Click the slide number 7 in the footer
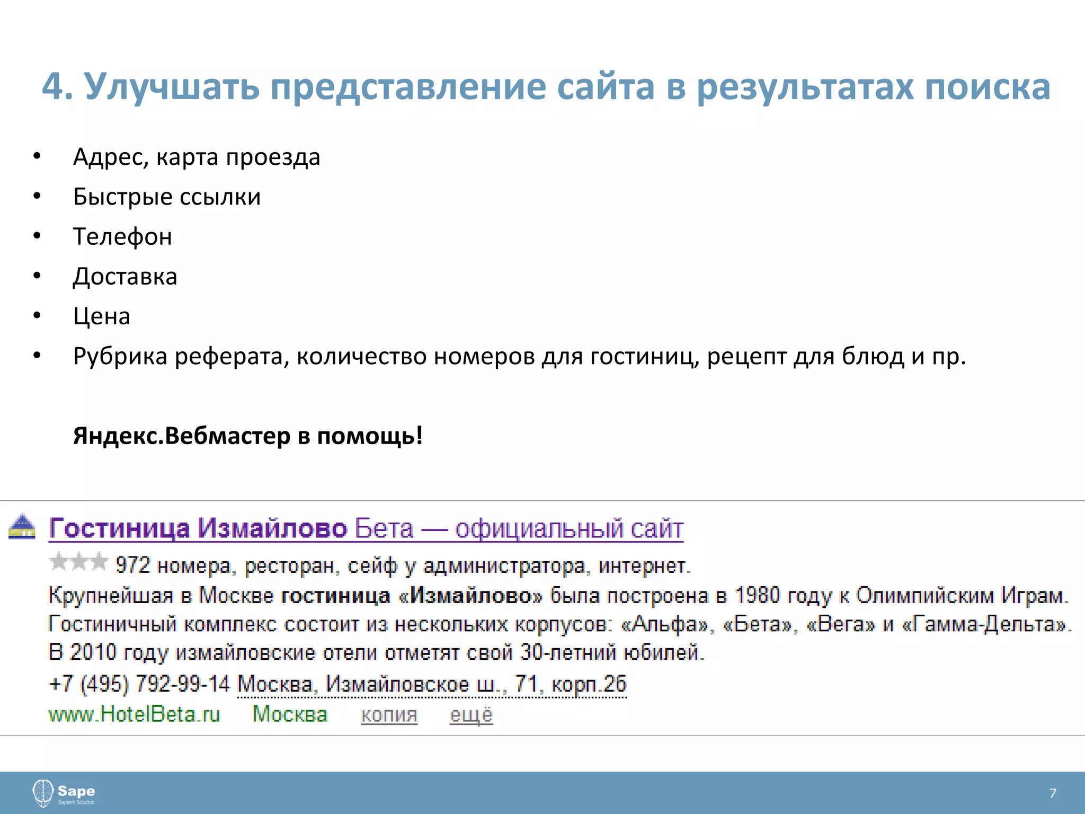Image resolution: width=1085 pixels, height=814 pixels. (x=1053, y=793)
